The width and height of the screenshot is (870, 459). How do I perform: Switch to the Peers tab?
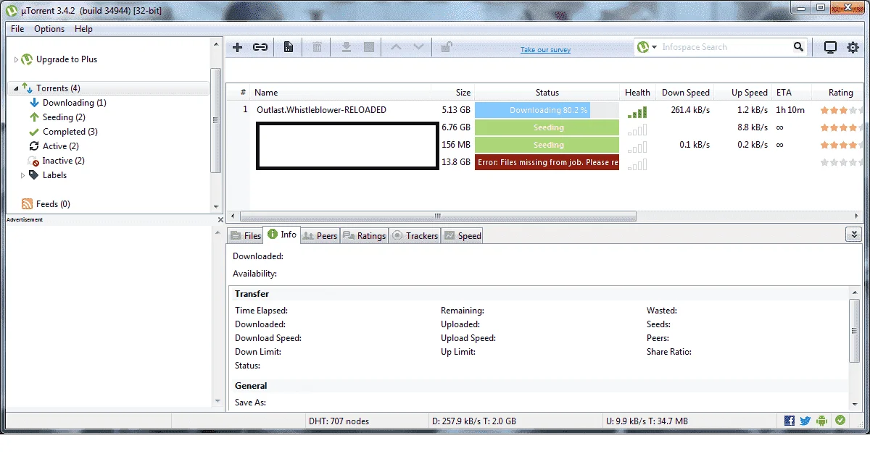[320, 235]
